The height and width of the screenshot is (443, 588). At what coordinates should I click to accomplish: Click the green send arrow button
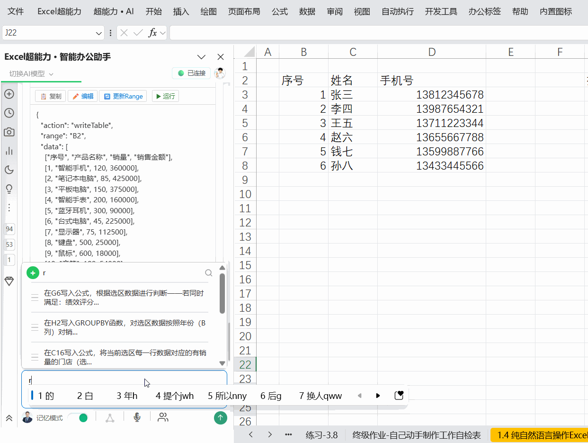[x=220, y=417]
